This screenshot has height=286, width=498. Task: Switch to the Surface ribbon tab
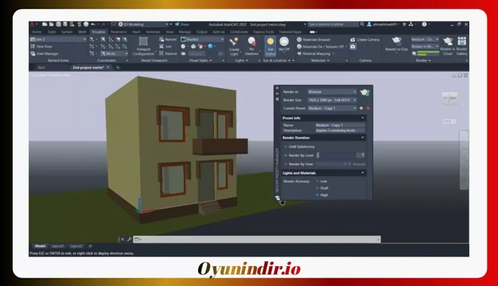coord(67,32)
